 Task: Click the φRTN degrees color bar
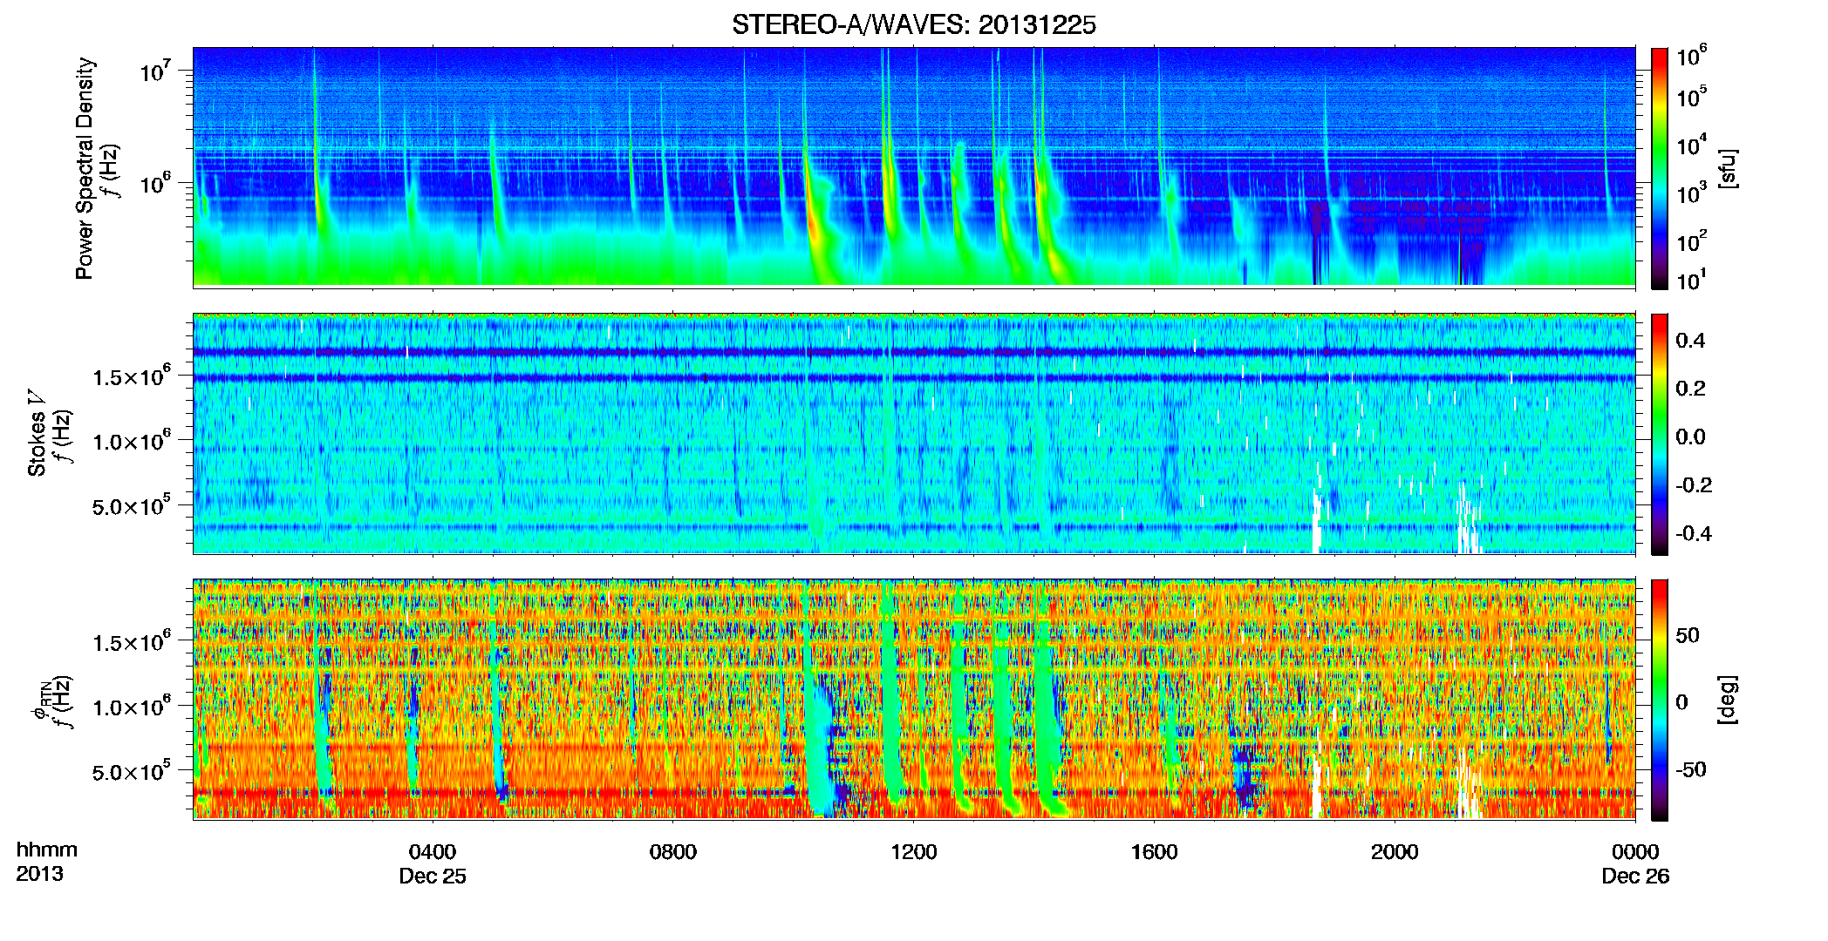pyautogui.click(x=1660, y=700)
